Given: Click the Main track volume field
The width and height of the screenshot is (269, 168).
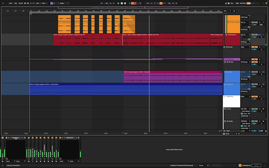Looking at the screenshot, I should [x=254, y=131].
